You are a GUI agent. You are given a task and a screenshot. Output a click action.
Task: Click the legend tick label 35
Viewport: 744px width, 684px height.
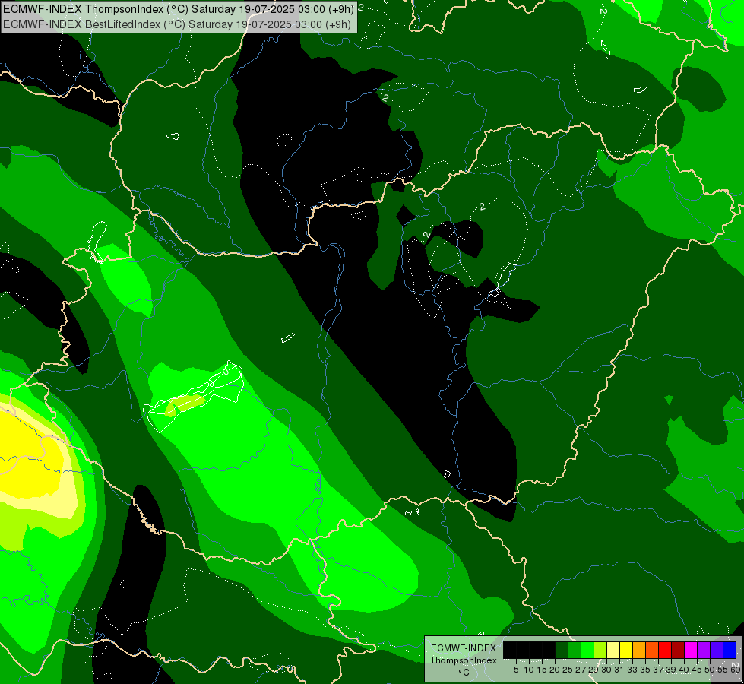[x=645, y=670]
